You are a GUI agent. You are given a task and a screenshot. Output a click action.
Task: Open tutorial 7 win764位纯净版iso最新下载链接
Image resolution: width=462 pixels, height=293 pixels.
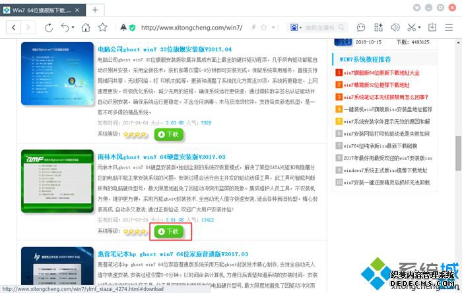click(x=380, y=146)
